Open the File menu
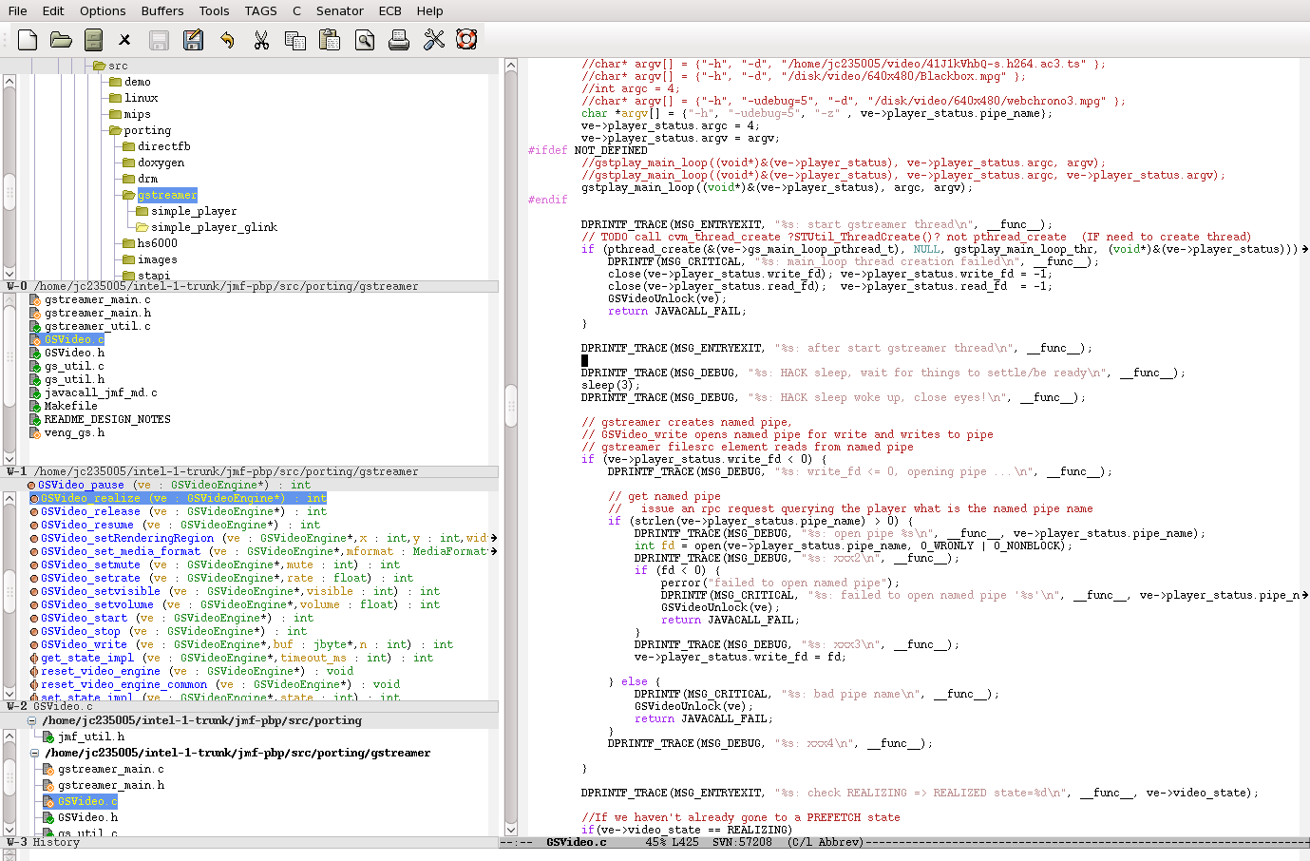Screen dimensions: 1310x861 (17, 10)
